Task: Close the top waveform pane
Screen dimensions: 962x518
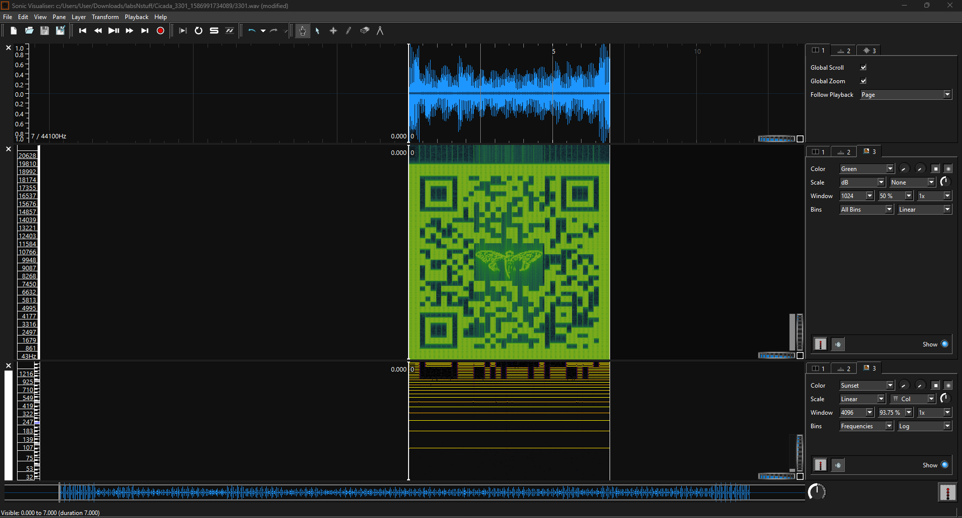Action: (9, 48)
